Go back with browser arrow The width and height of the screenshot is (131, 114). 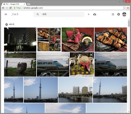click(3, 8)
